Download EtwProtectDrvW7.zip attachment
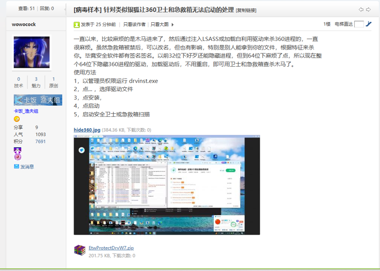The image size is (380, 271). (111, 248)
